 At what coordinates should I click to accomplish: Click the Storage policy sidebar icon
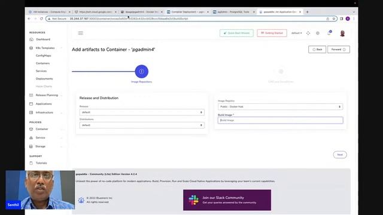(31, 146)
